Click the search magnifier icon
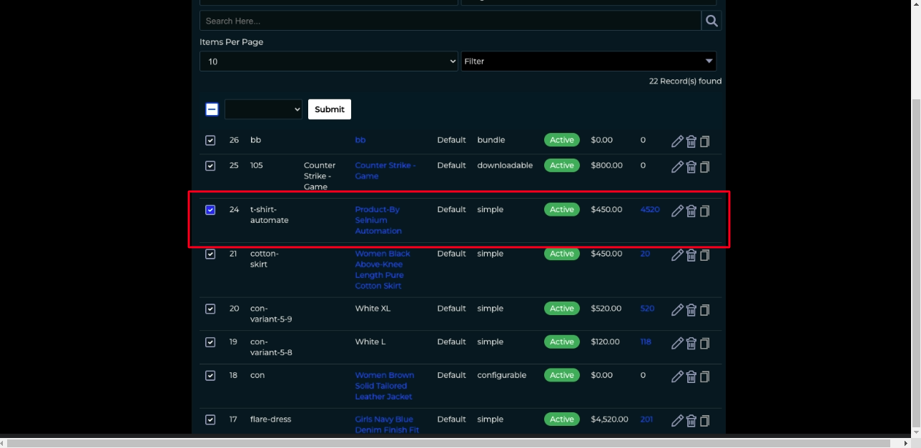The width and height of the screenshot is (921, 448). point(711,20)
